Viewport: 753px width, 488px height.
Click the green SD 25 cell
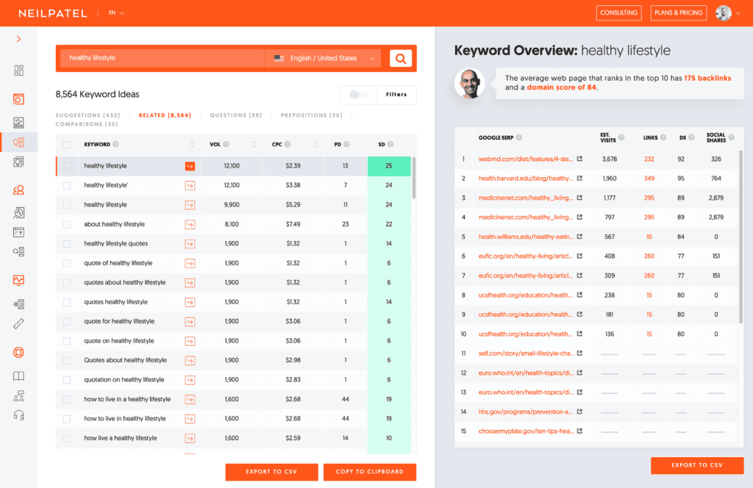389,166
